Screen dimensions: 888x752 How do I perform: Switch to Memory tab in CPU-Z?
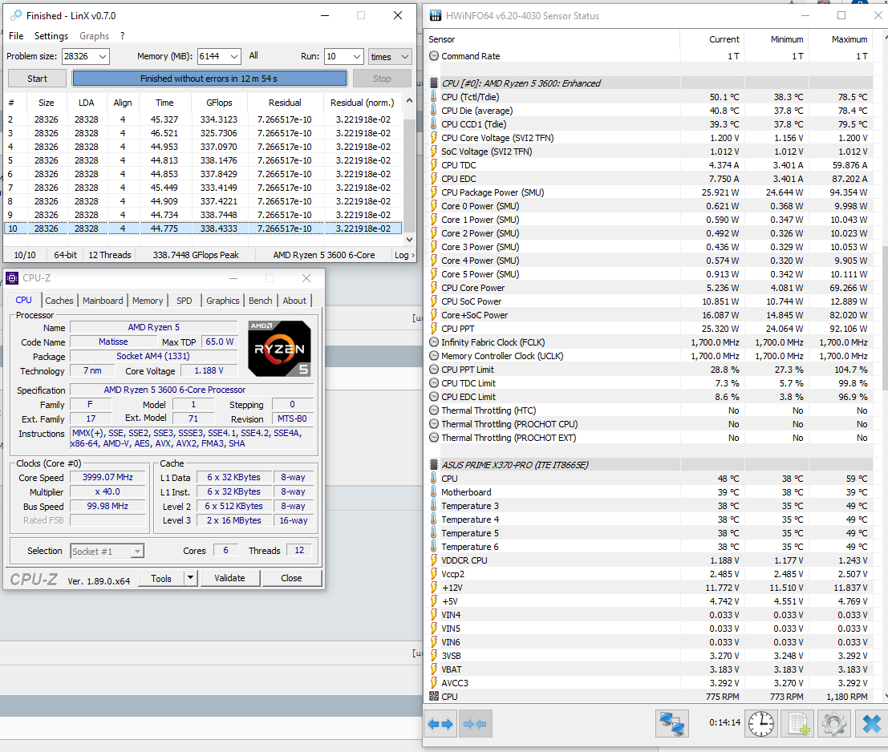coord(148,301)
